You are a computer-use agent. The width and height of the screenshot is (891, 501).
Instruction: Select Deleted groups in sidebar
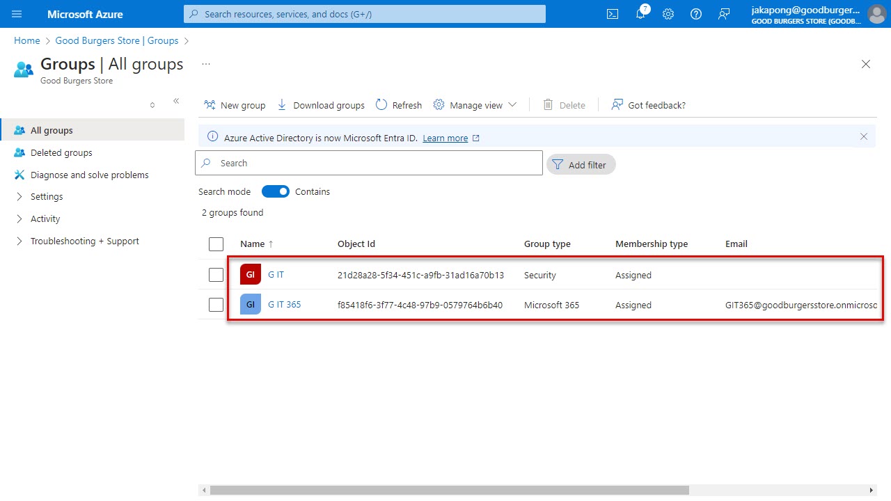61,152
